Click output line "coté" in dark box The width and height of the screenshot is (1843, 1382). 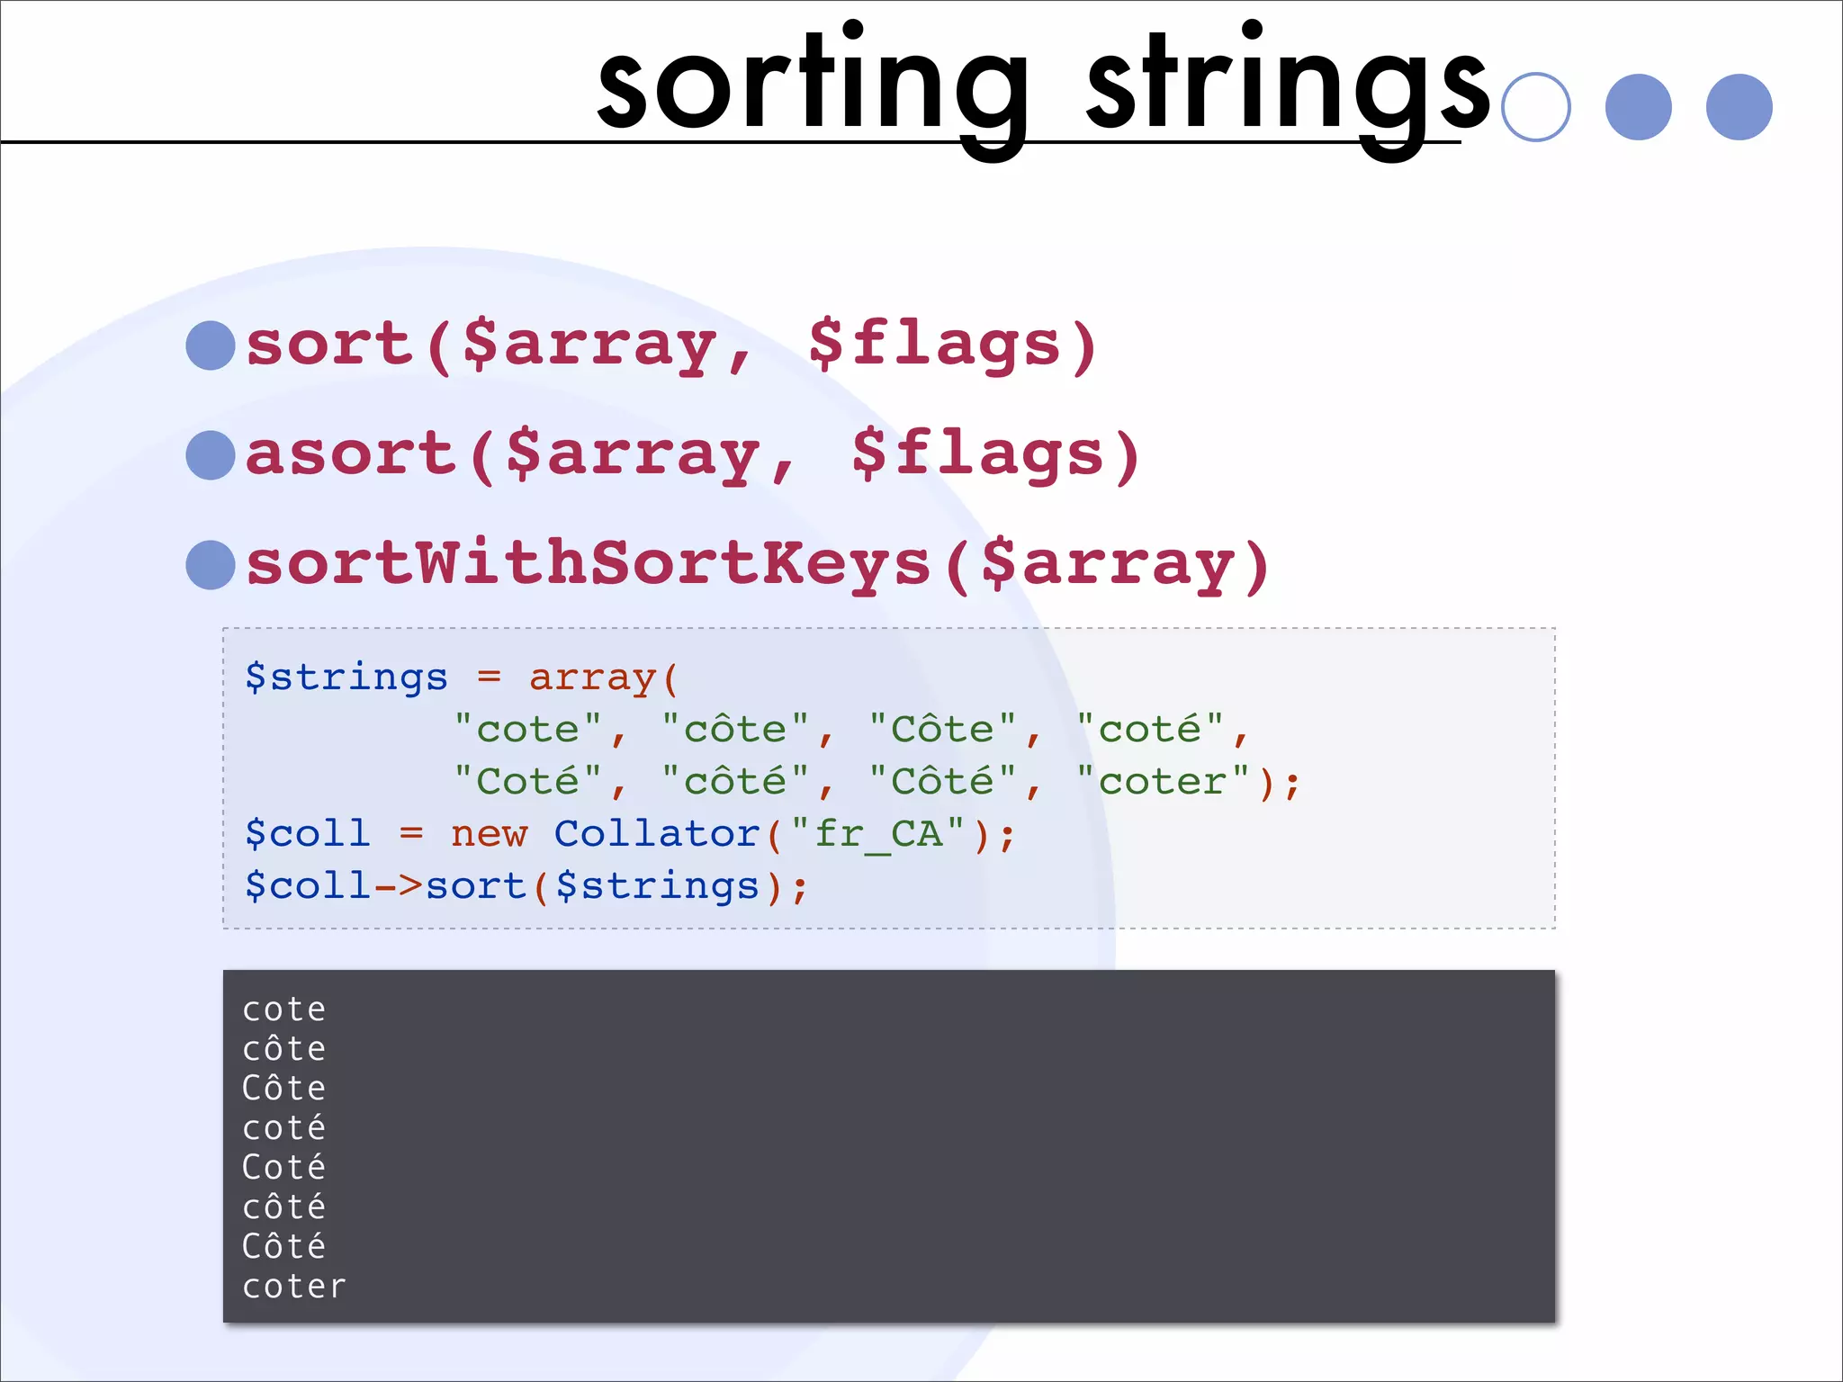click(283, 1127)
